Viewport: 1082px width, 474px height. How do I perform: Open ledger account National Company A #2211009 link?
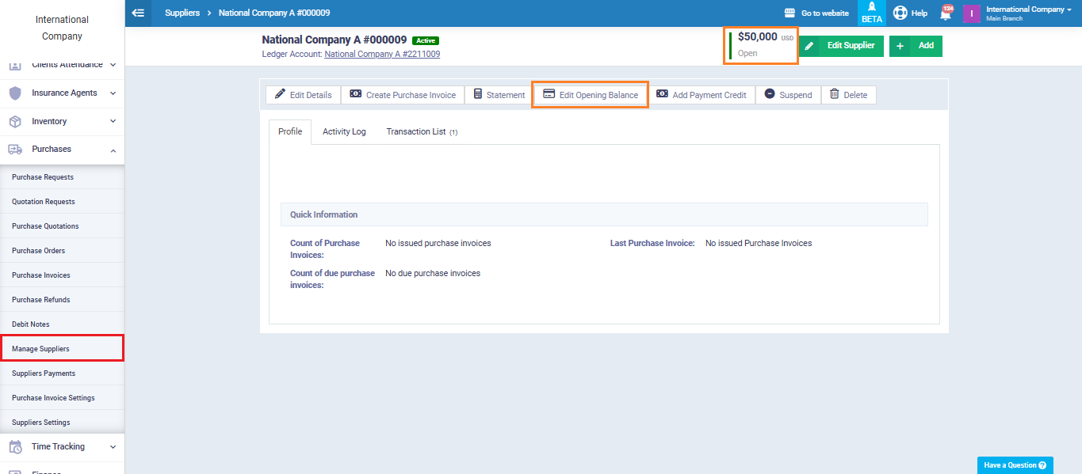click(382, 55)
